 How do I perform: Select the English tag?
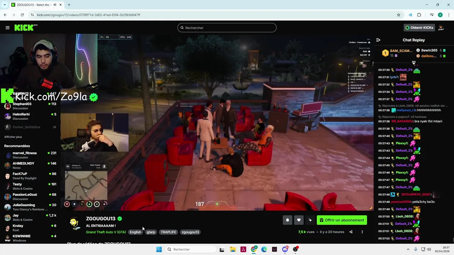click(135, 232)
